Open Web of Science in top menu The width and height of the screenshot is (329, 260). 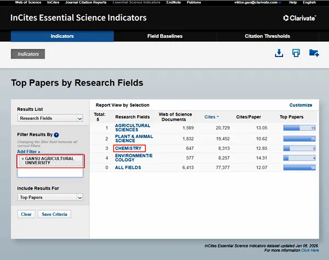(28, 3)
